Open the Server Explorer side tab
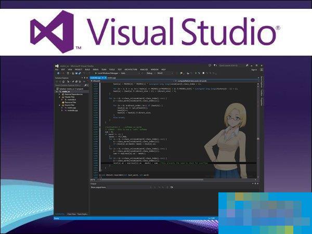 pos(262,82)
